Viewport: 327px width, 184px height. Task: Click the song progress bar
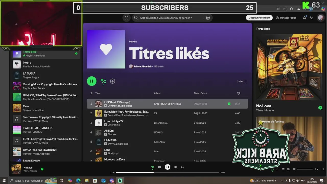point(168,172)
